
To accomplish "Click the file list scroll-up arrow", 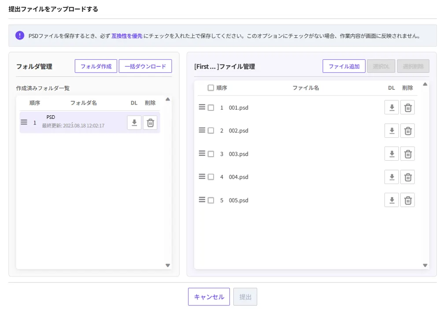I will (x=425, y=85).
